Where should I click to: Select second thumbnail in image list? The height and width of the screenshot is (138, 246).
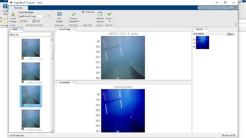pyautogui.click(x=31, y=71)
